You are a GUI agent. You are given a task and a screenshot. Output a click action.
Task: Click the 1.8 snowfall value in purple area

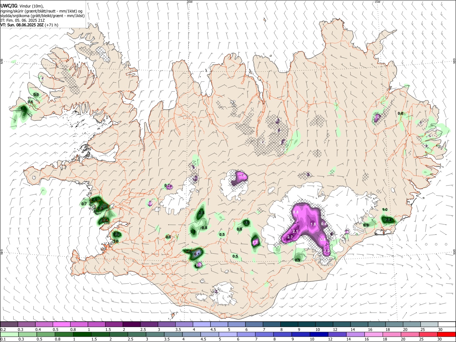[313, 224]
